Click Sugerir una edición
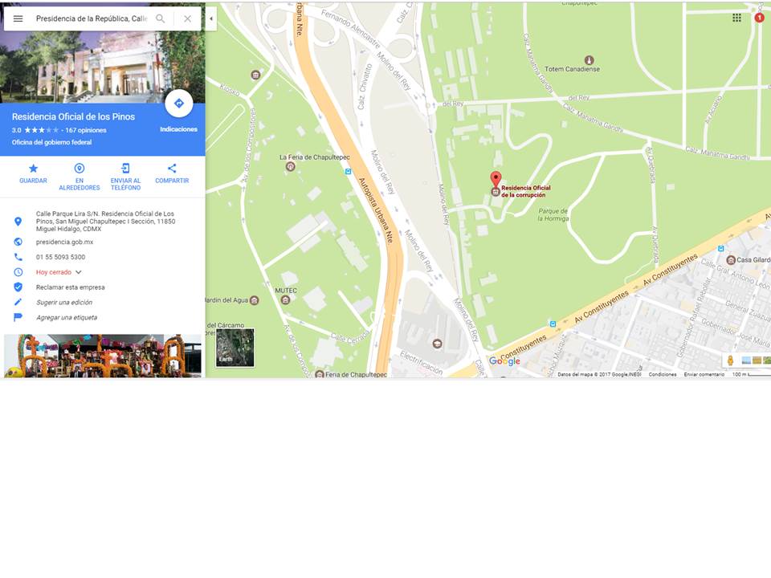771x578 pixels. [64, 303]
